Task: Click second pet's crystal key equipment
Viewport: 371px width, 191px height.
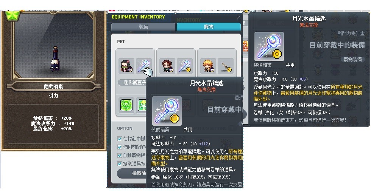Action: 185,66
